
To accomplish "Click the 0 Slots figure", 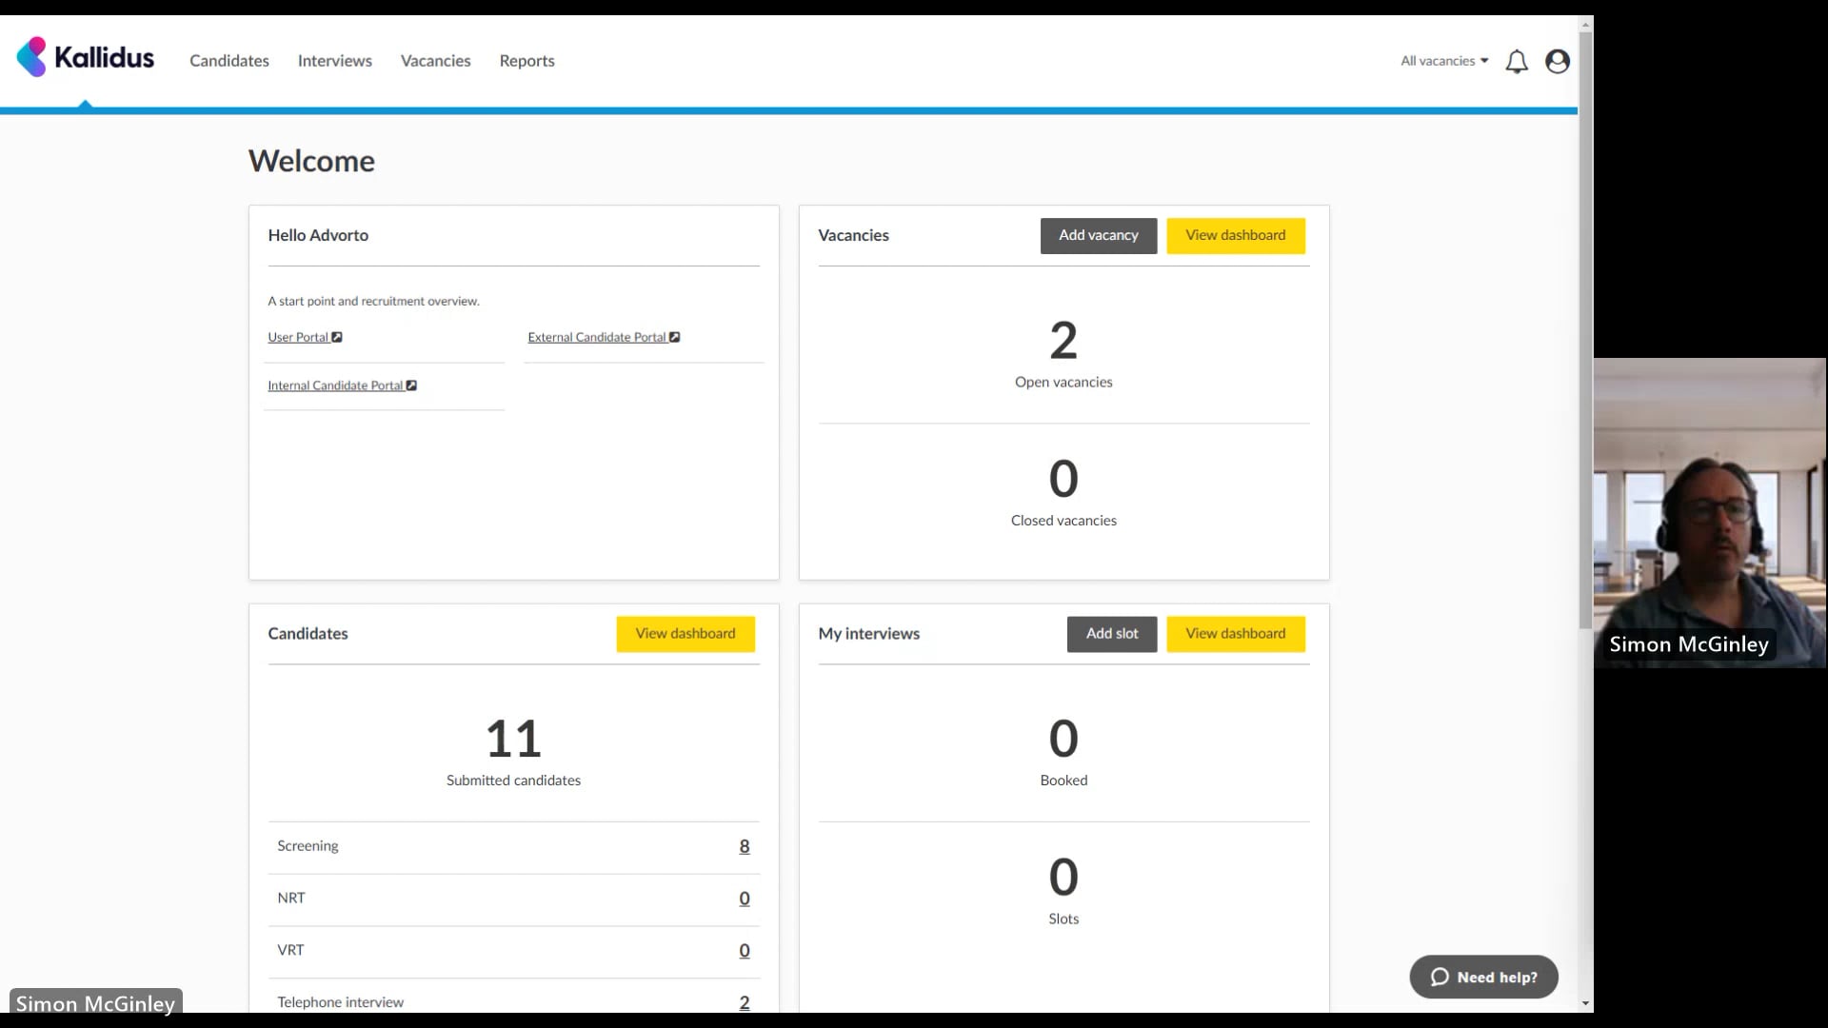I will coord(1063,878).
